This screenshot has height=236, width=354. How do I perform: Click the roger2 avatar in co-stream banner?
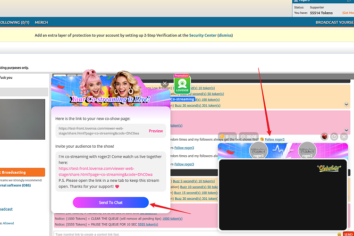[x=307, y=150]
